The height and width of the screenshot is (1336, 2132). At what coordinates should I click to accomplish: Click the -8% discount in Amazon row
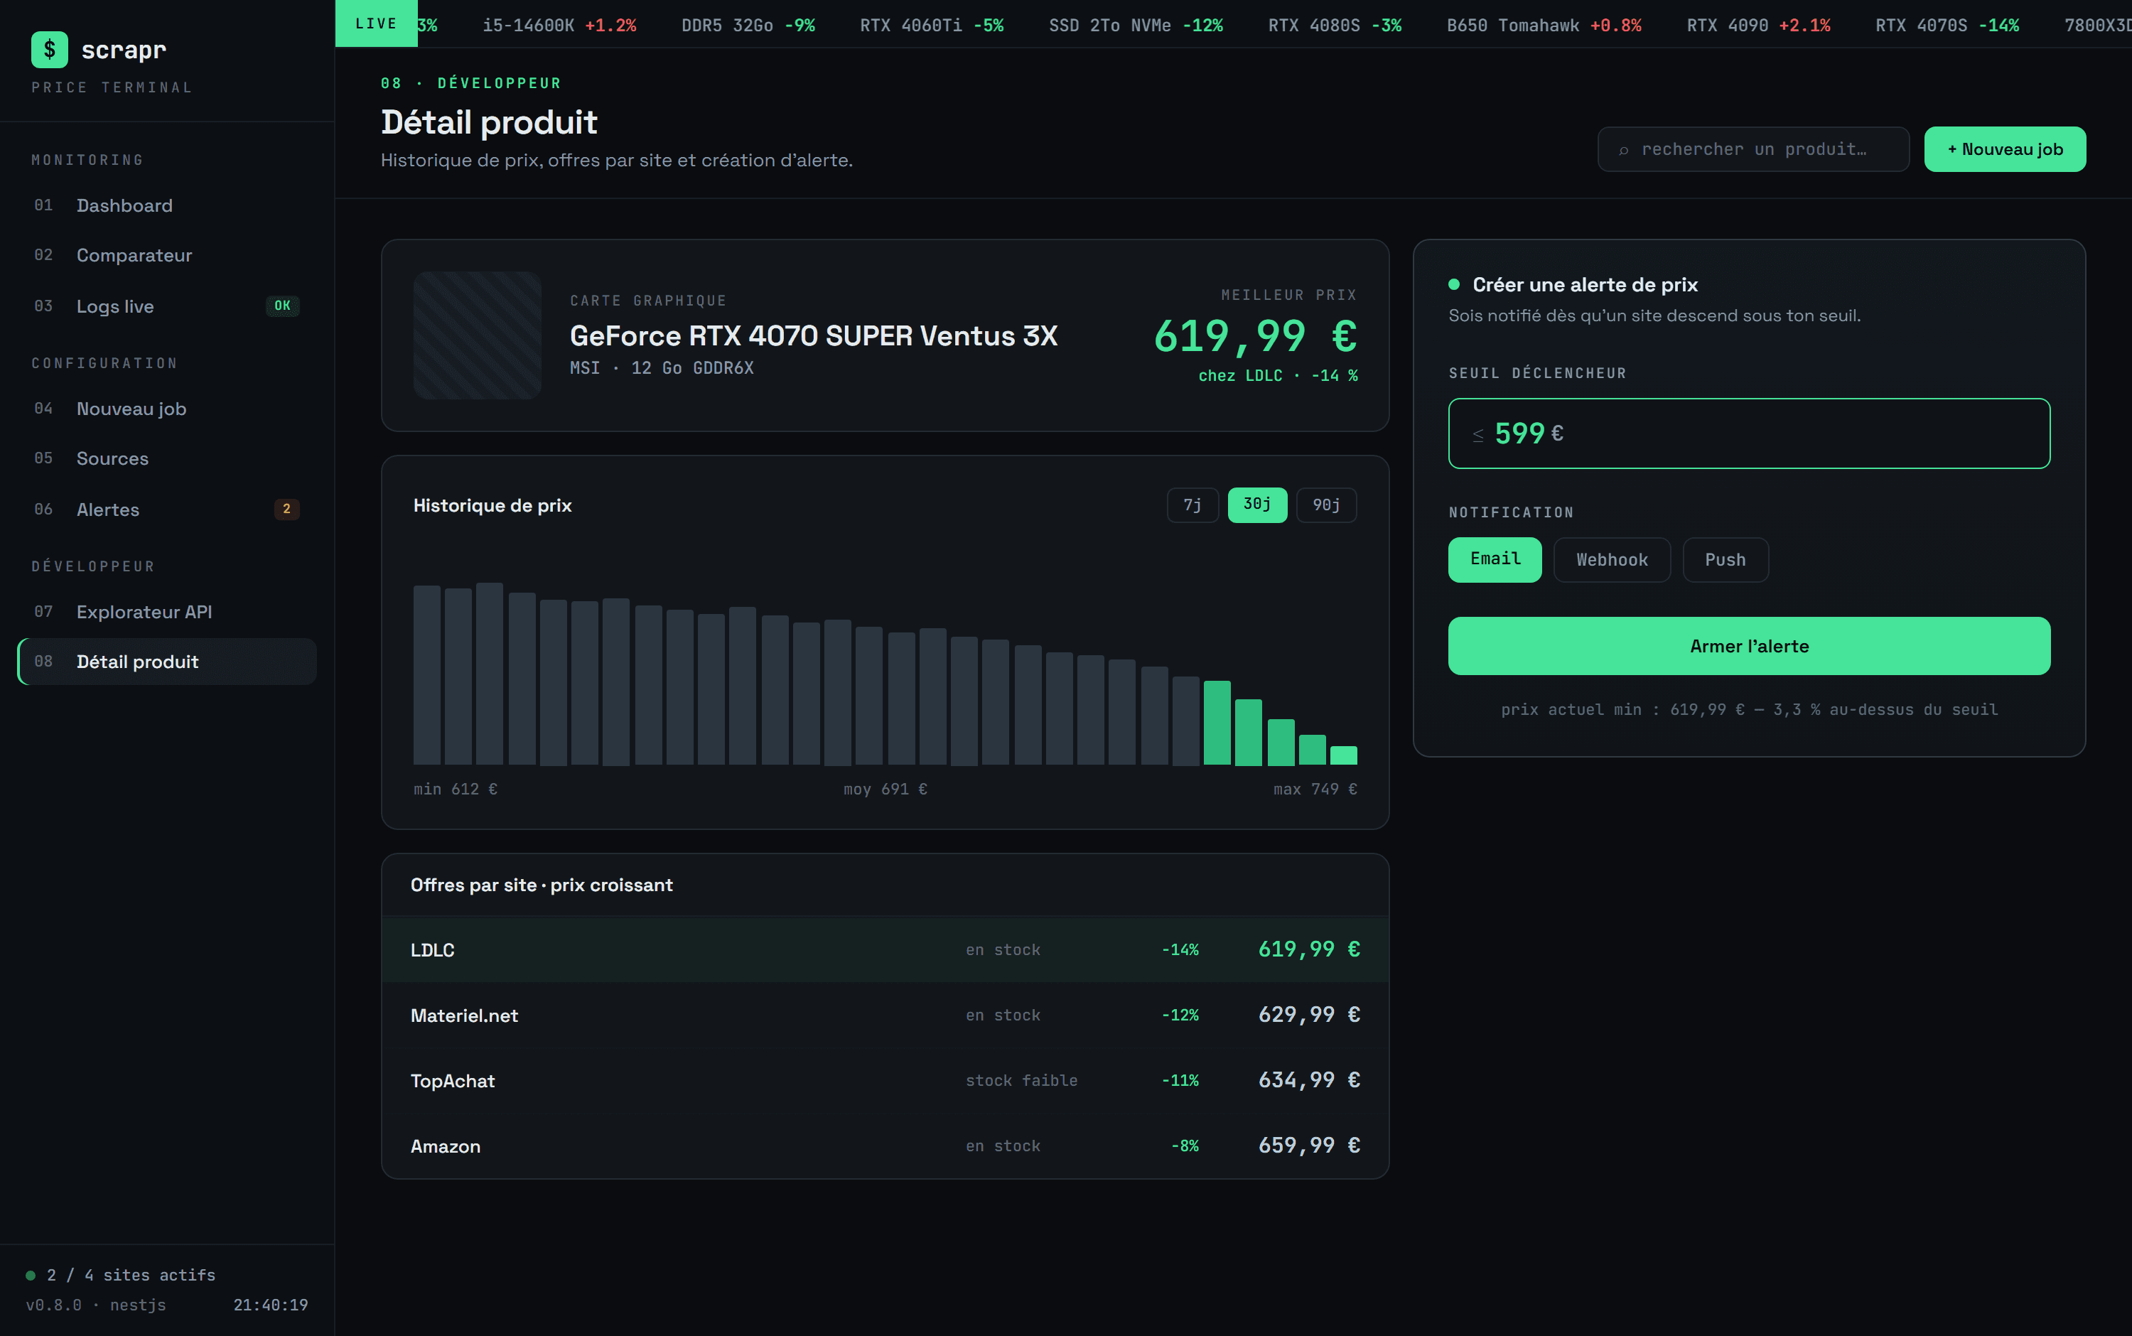[1185, 1146]
